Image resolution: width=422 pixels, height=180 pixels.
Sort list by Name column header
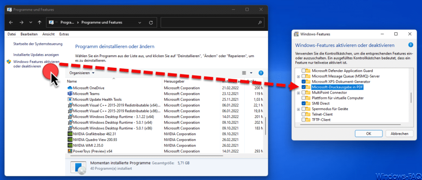[72, 81]
